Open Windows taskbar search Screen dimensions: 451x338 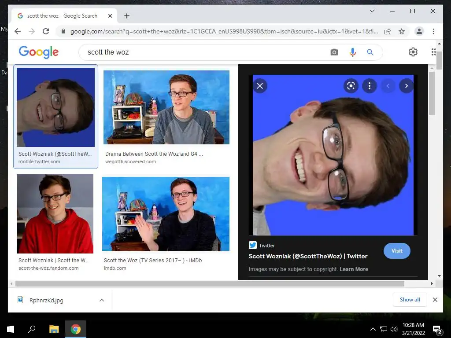32,329
